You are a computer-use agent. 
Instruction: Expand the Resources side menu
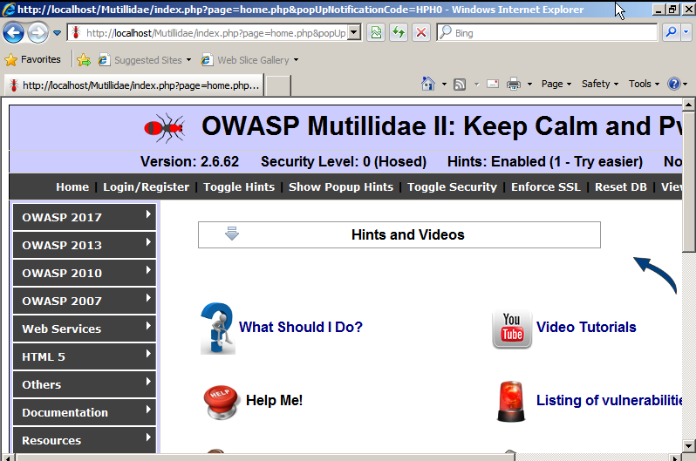[85, 440]
